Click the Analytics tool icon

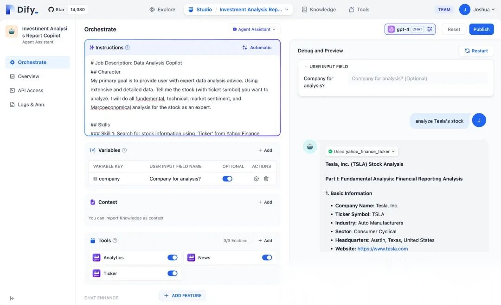click(96, 257)
